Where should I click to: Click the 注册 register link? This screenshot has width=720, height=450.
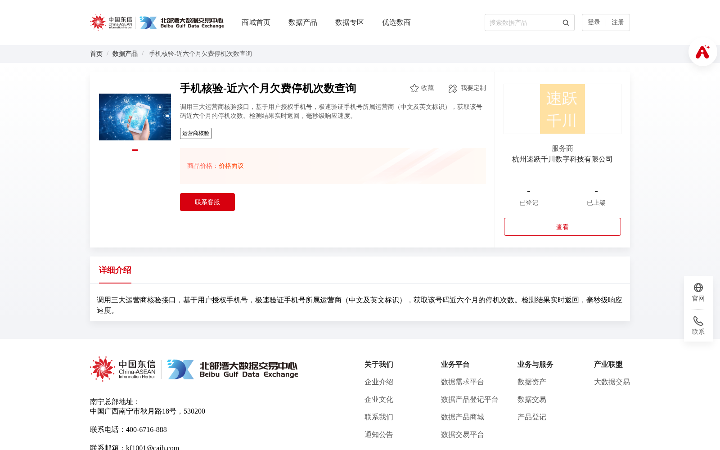[618, 22]
